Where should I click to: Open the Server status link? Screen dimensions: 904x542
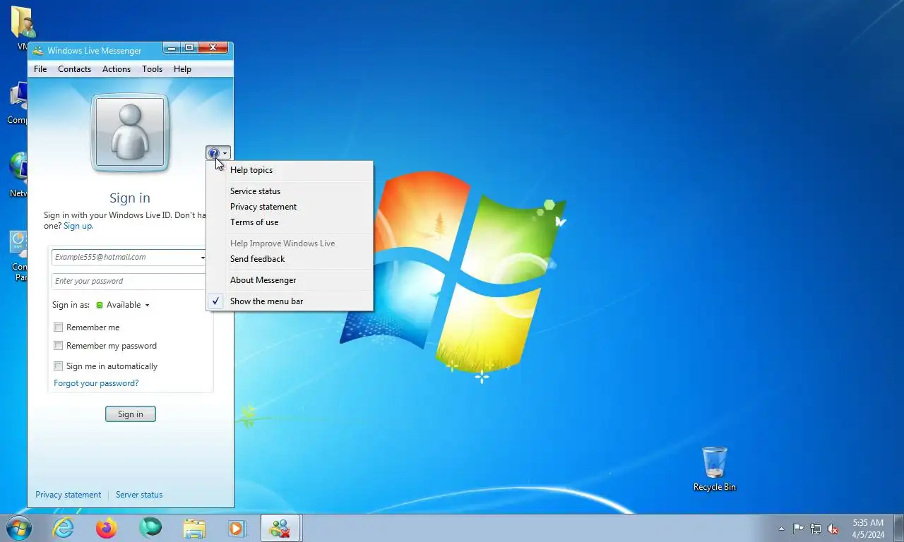139,495
